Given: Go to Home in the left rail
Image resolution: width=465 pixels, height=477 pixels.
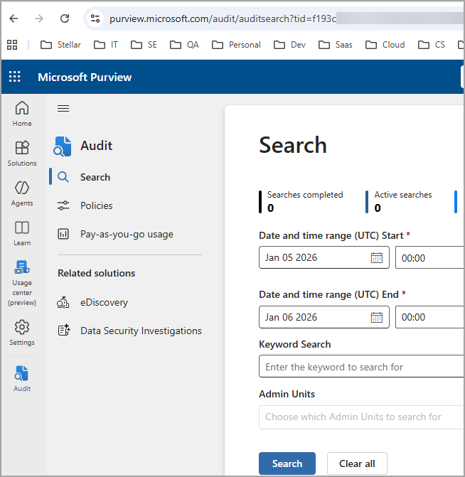Looking at the screenshot, I should [x=22, y=113].
